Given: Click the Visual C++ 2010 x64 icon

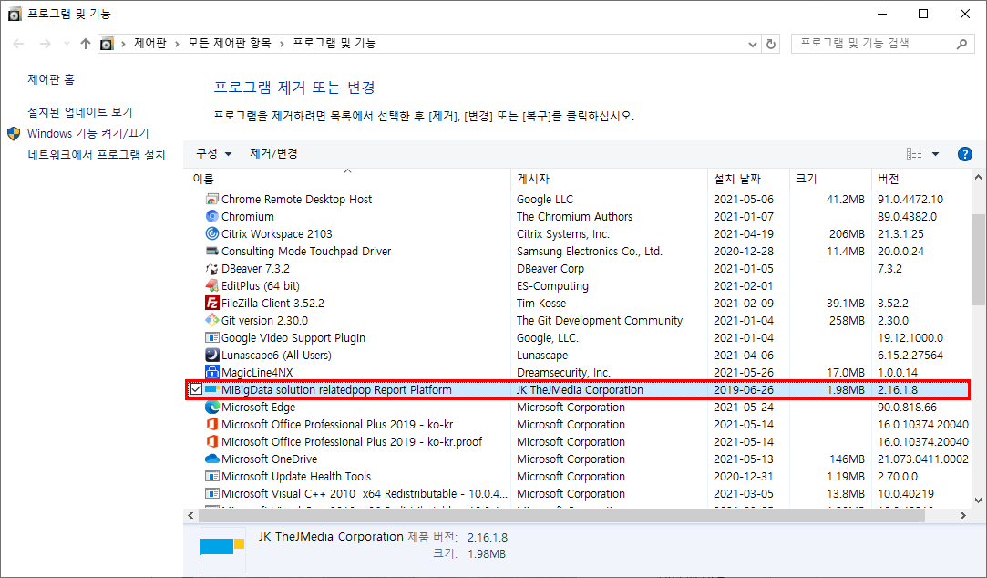Looking at the screenshot, I should (212, 493).
